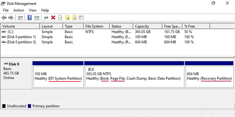Close the Disk Management window
235x117 pixels.
pos(227,3)
